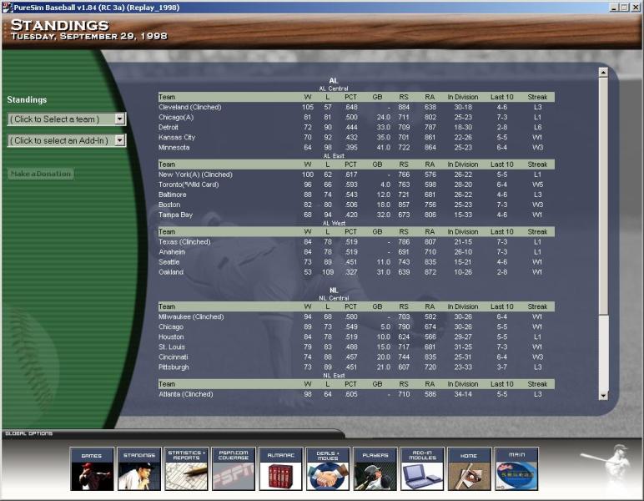Open PSPN.com Coverage icon

click(x=234, y=469)
